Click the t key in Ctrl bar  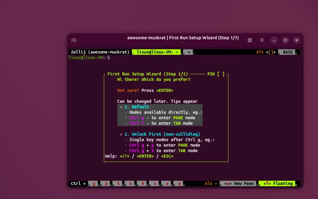pyautogui.click(x=118, y=183)
